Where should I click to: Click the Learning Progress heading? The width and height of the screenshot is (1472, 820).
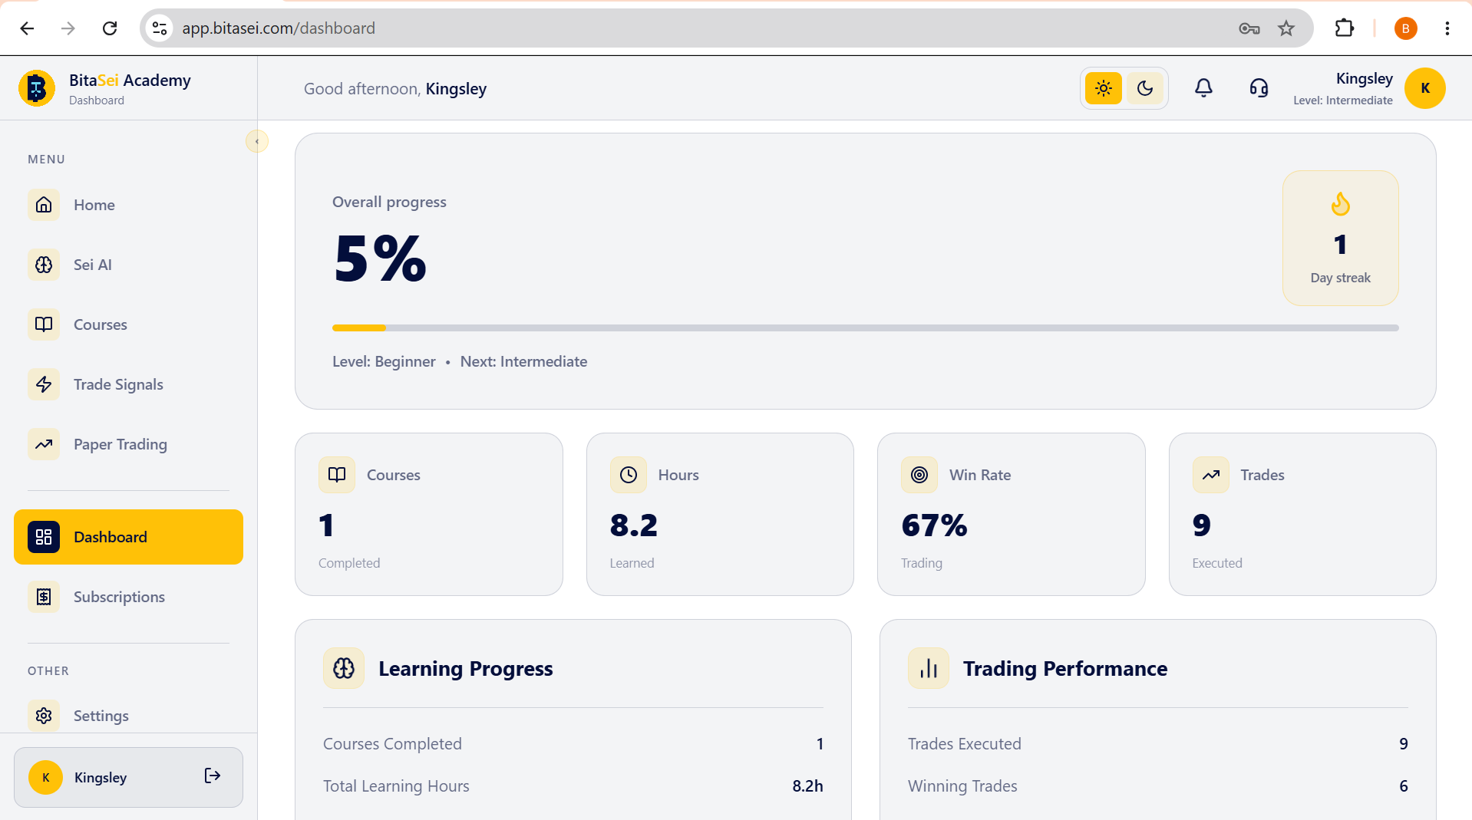[x=465, y=669]
